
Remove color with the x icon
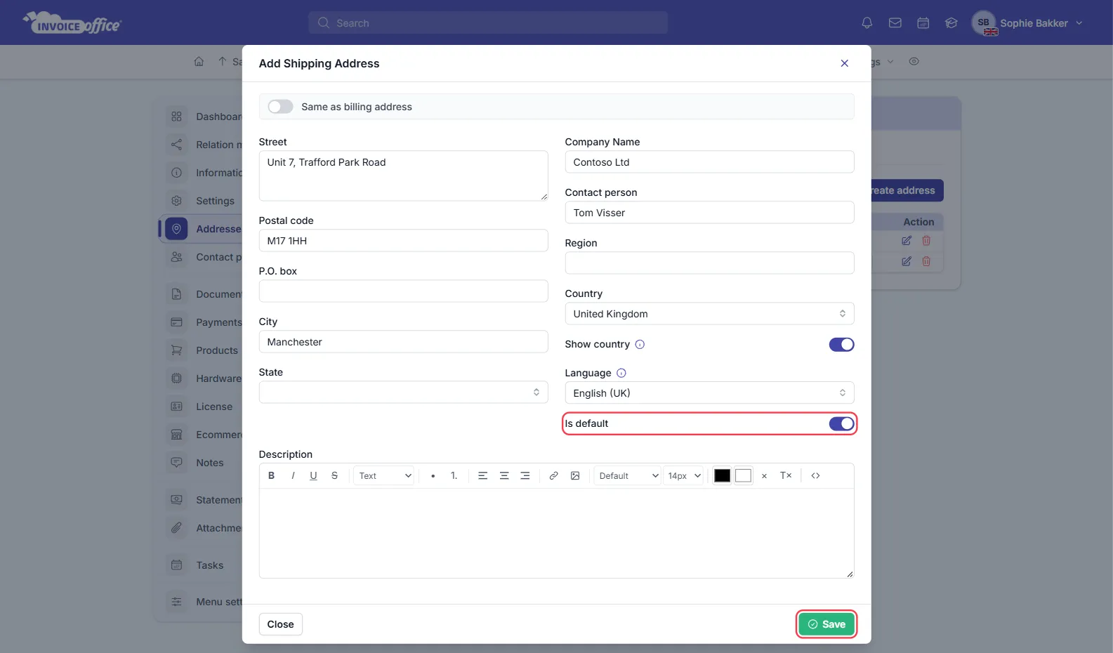pos(764,476)
